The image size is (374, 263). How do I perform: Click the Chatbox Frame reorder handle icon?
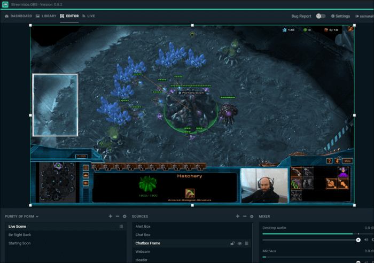[x=247, y=243]
